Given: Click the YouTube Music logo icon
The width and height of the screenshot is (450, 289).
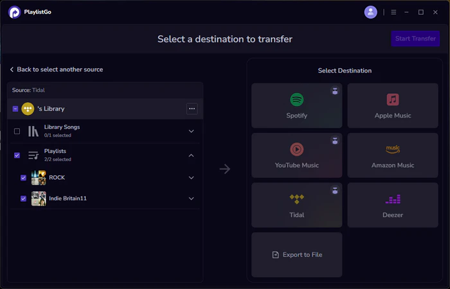Looking at the screenshot, I should click(296, 150).
